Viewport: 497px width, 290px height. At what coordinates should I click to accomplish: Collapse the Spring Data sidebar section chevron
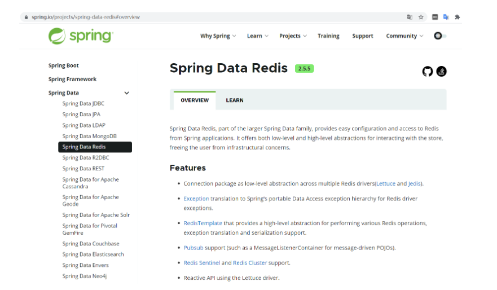126,93
